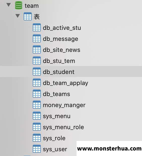Screen dimensions: 142x156
Task: Click the www.monsterhua.com watermark link
Action: tap(109, 148)
